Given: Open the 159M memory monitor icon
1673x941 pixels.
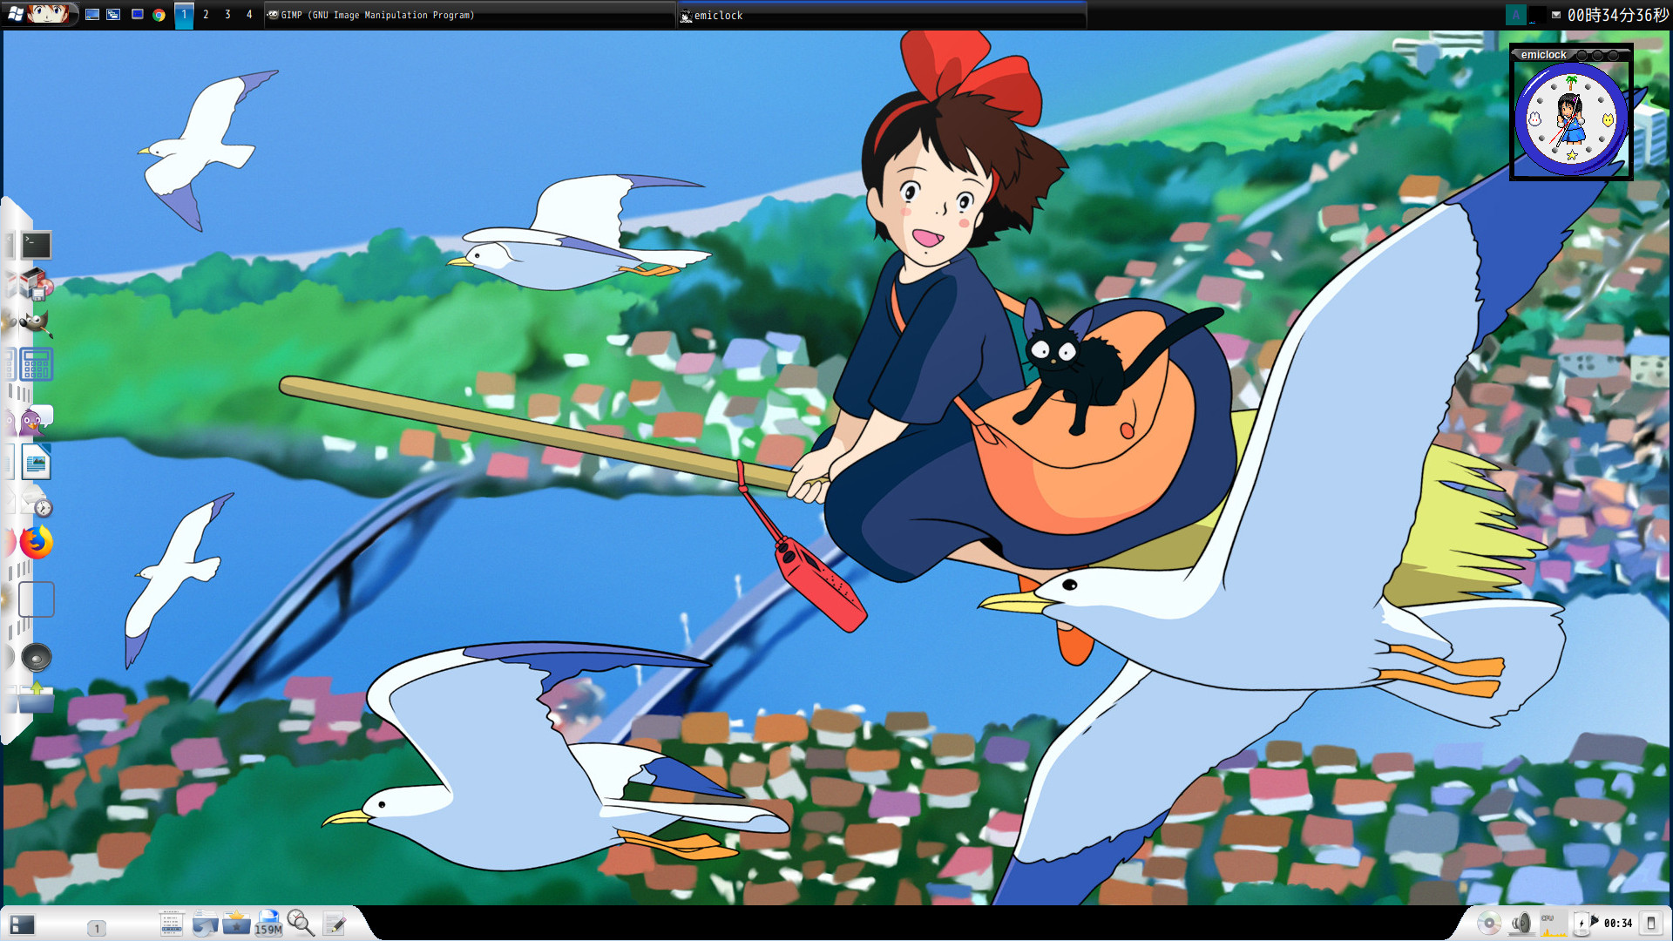Looking at the screenshot, I should 268,923.
